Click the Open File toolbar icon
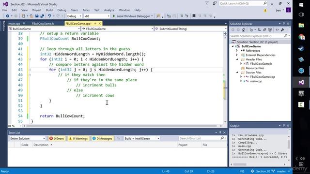Viewport: 310px width, 174px height. pos(31,16)
